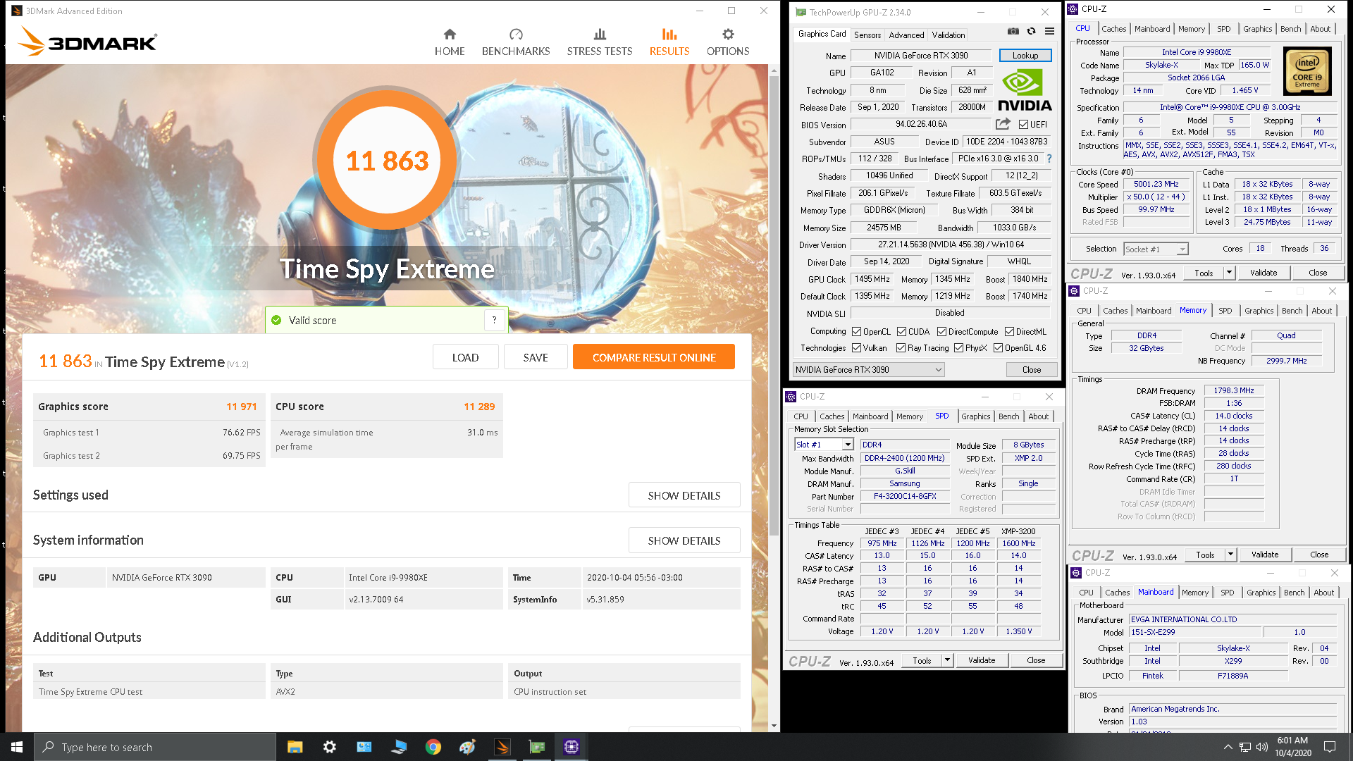Viewport: 1353px width, 761px height.
Task: Open the GPU-Z hamburger menu
Action: (x=1049, y=31)
